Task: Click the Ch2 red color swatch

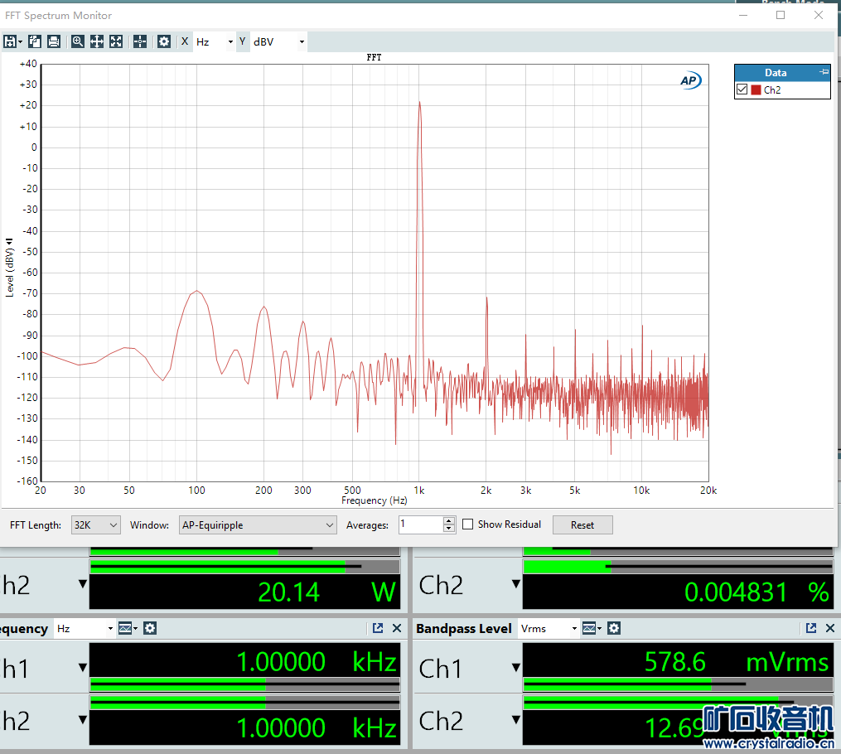Action: [756, 89]
